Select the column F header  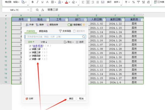coord(115,15)
